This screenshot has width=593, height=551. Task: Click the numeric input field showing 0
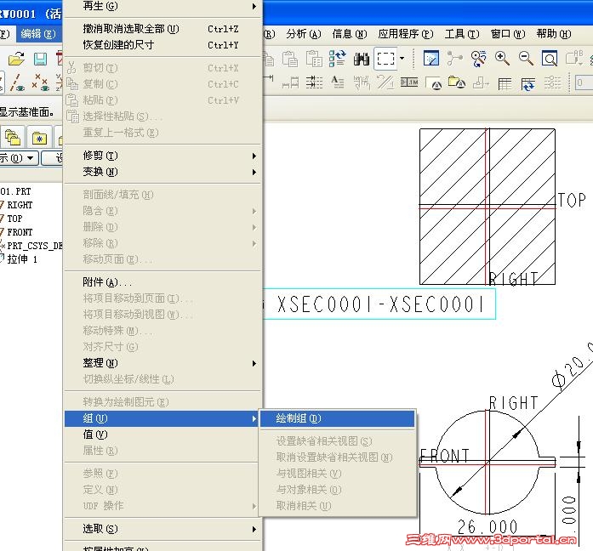[x=584, y=82]
